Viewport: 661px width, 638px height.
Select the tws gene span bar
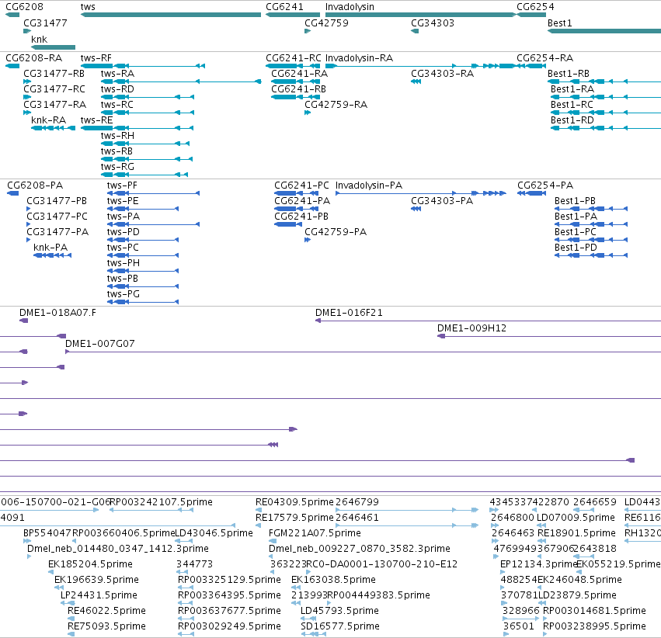171,15
